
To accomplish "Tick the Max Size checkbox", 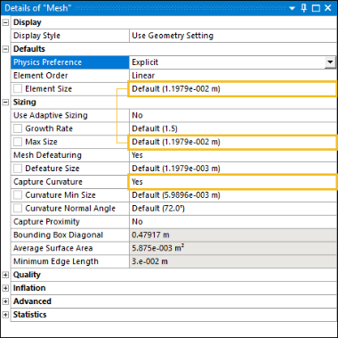I will pos(18,142).
